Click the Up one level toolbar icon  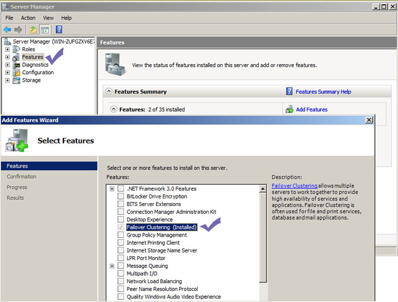click(x=33, y=30)
